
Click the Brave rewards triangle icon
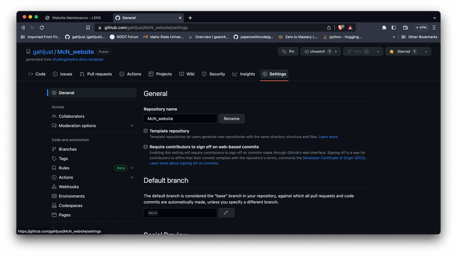(350, 28)
